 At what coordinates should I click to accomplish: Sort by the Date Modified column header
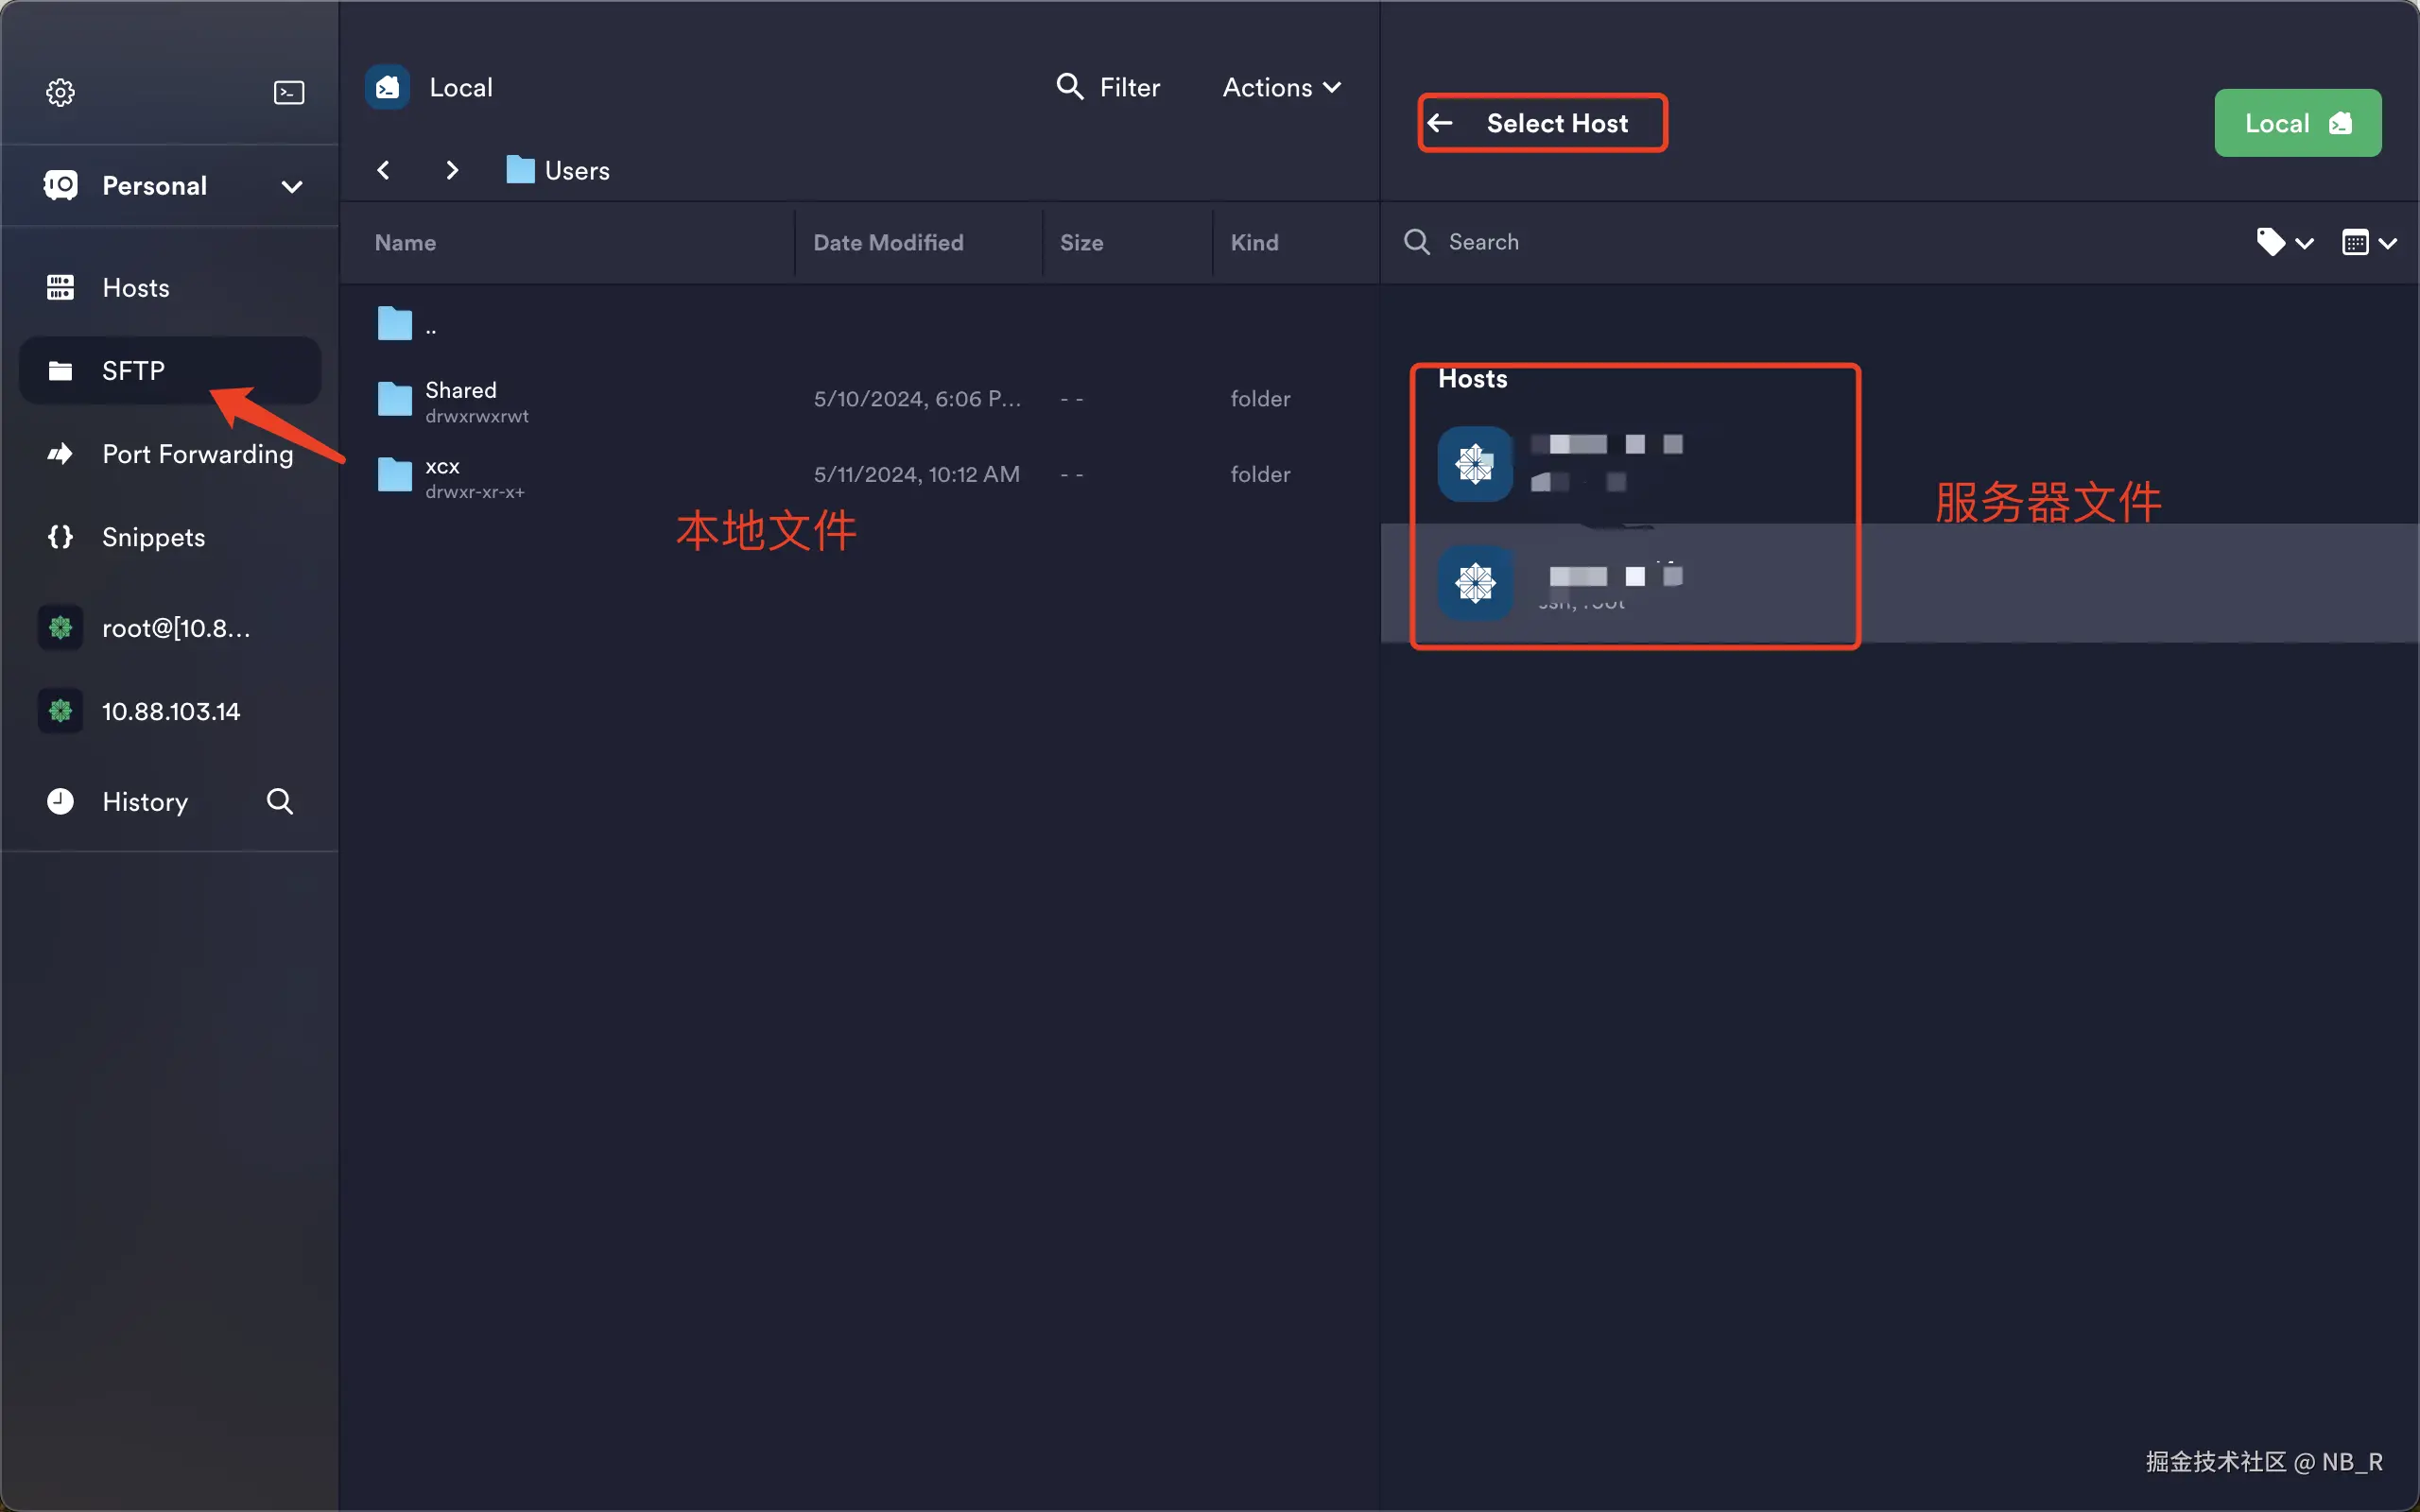click(x=888, y=242)
